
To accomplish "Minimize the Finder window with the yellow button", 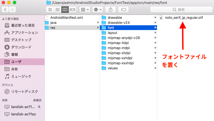I will (9, 3).
